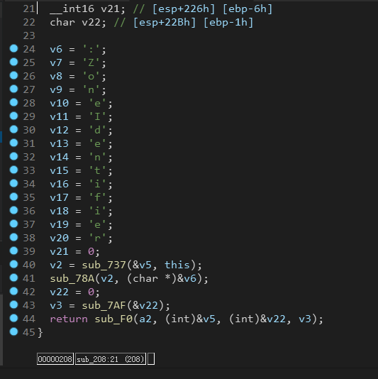Click breakpoint marker beside line 35
The width and height of the screenshot is (378, 379).
pyautogui.click(x=13, y=197)
